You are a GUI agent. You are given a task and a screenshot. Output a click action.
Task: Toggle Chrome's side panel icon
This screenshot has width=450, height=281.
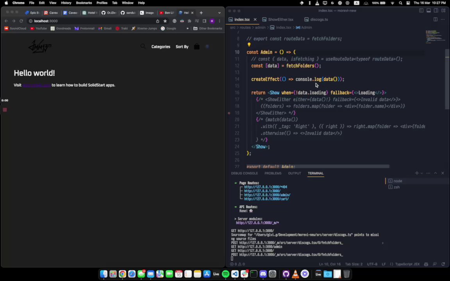204,21
